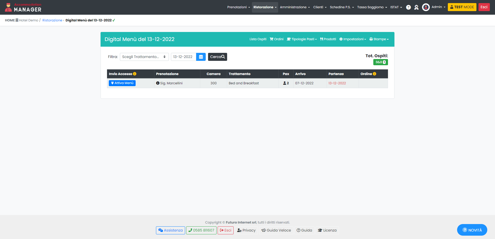Screen dimensions: 495x239
Task: Open the Amministrazione menu
Action: click(x=295, y=7)
